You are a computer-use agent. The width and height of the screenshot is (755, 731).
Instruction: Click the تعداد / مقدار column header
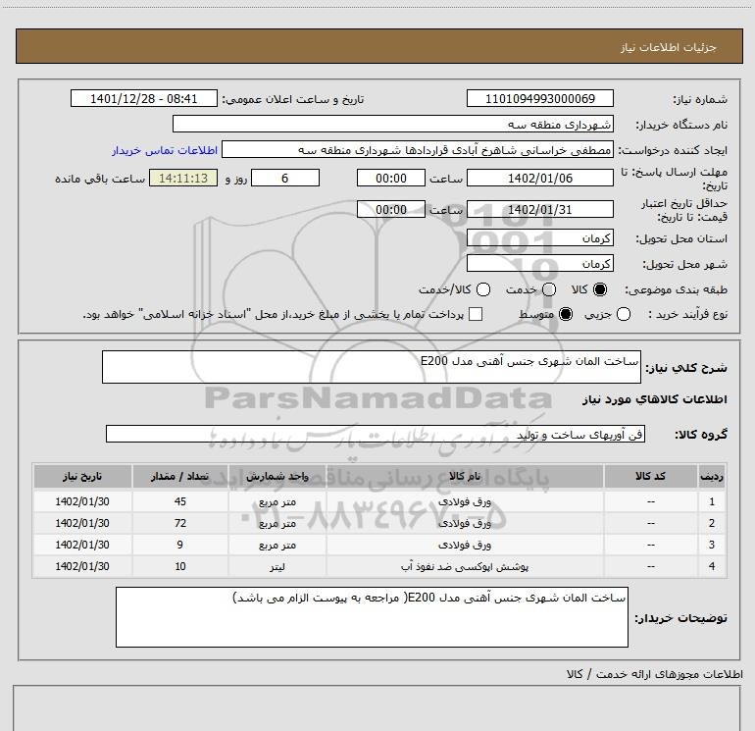pos(180,476)
